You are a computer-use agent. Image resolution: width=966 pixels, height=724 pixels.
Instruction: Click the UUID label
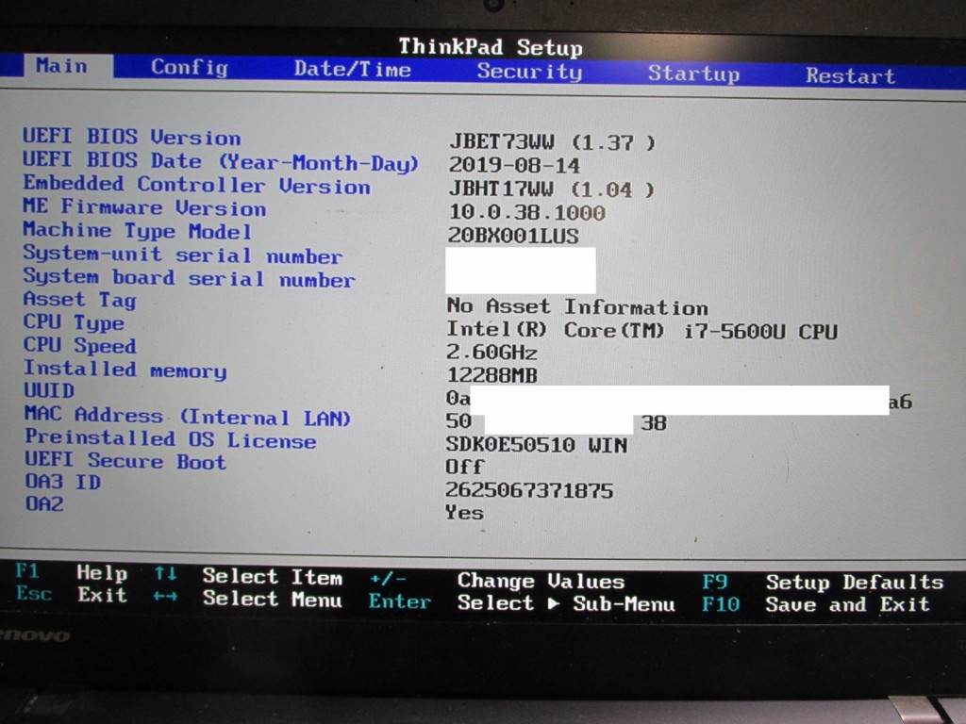tap(49, 390)
